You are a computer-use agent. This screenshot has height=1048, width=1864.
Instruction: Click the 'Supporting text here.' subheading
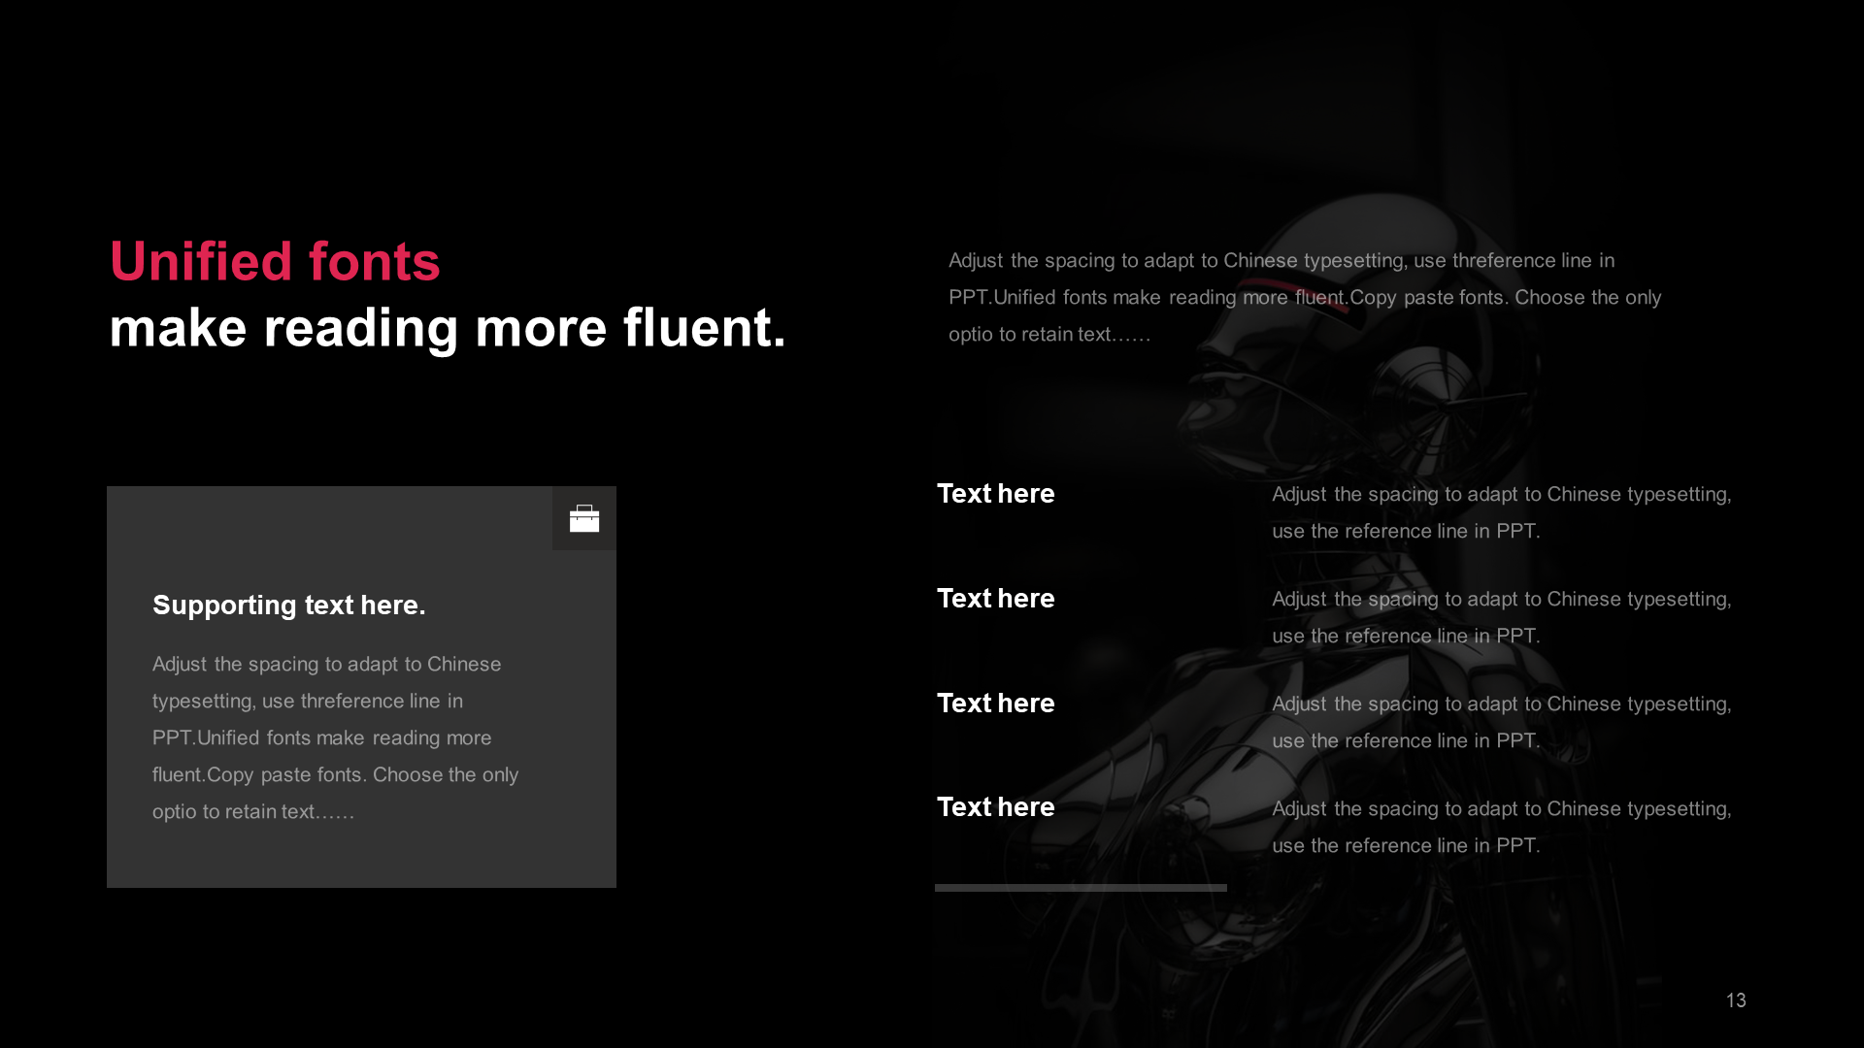point(289,605)
